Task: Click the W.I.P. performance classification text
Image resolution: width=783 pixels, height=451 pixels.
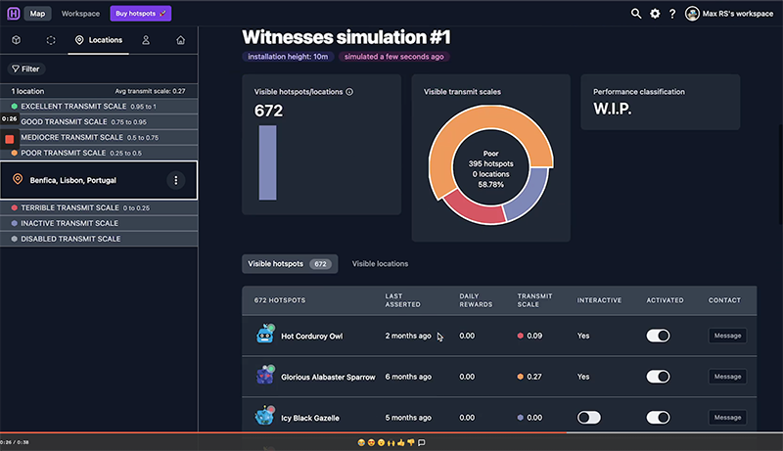Action: click(613, 109)
